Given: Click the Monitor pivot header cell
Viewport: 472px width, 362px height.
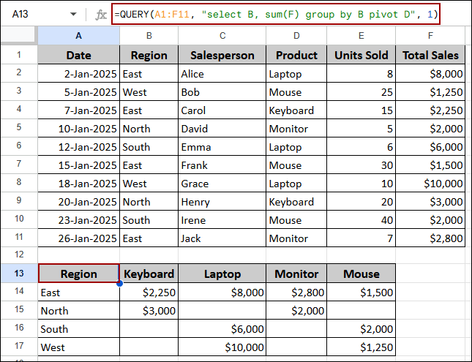Looking at the screenshot, I should [x=296, y=274].
